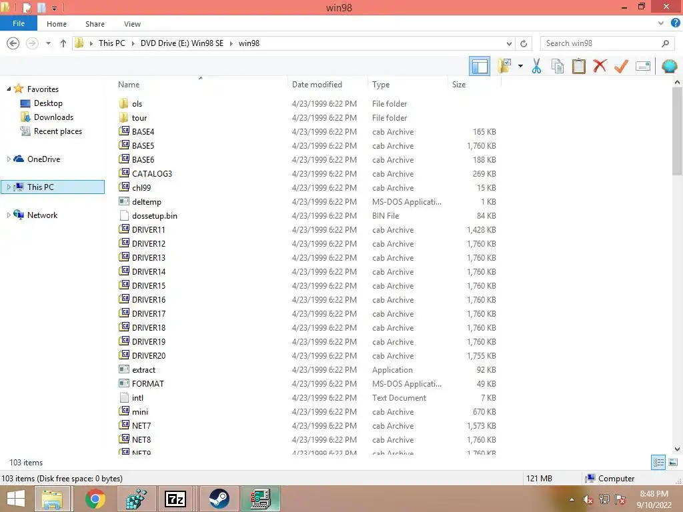Viewport: 683px width, 512px height.
Task: Switch to large thumbnails view button
Action: [x=673, y=462]
